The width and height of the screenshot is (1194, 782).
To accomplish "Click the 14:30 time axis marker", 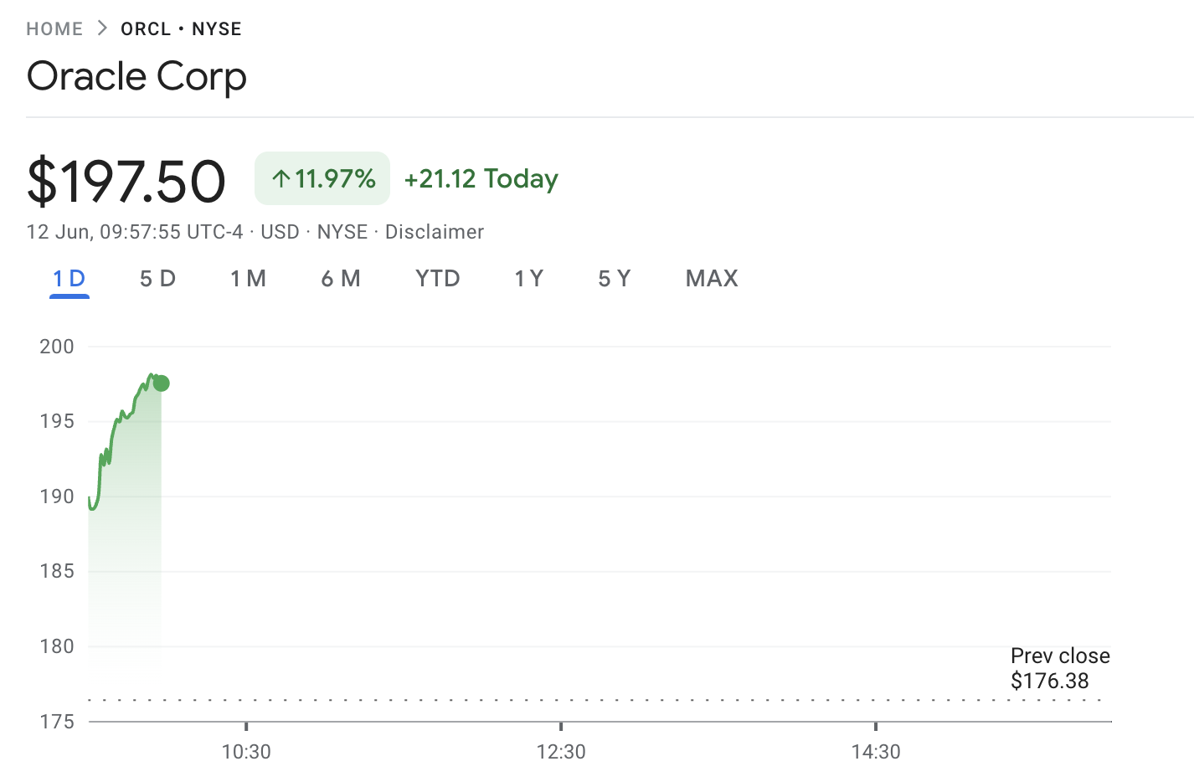I will tap(876, 752).
